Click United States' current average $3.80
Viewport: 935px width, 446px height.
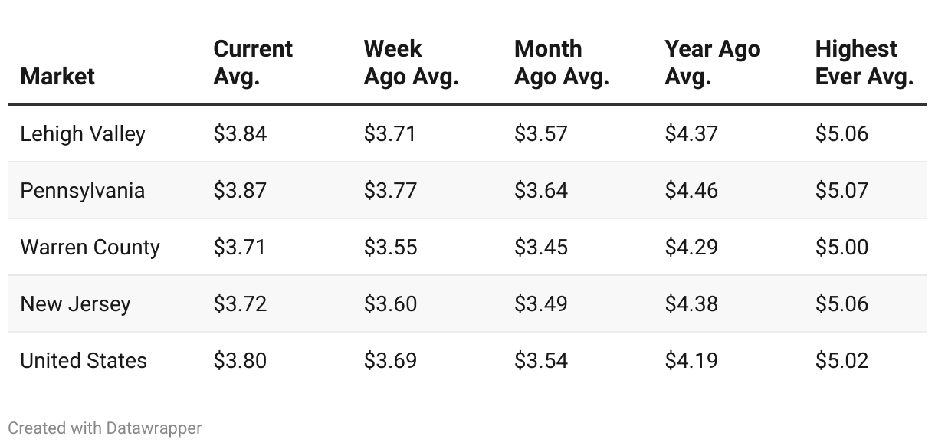[x=240, y=361]
